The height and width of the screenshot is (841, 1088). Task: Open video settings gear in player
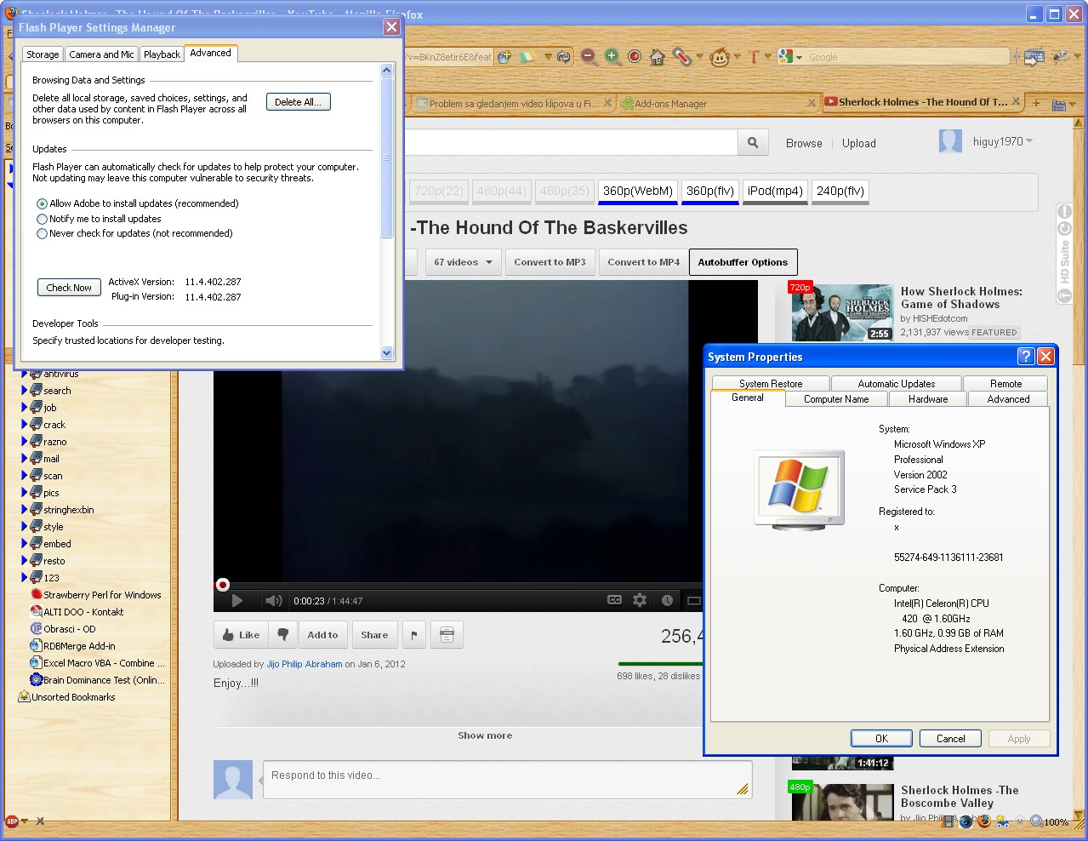[640, 600]
